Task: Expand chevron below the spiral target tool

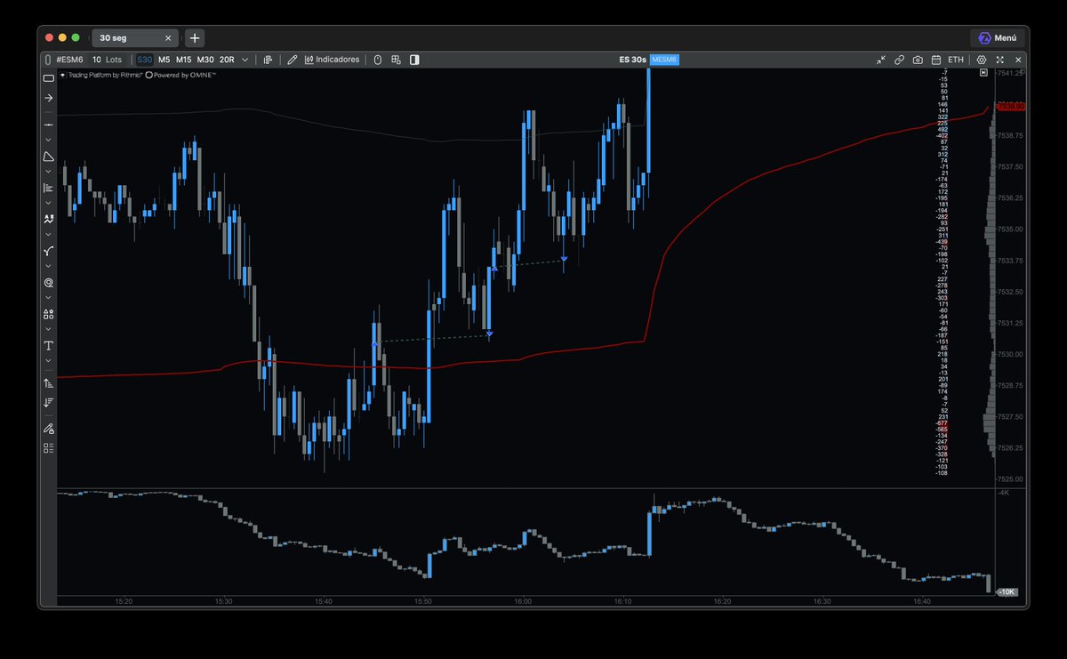Action: tap(48, 297)
